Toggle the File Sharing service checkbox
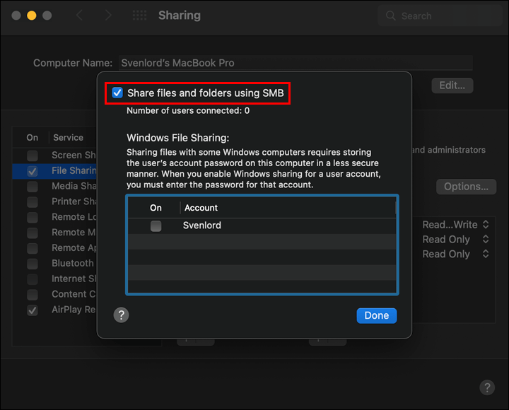The image size is (509, 410). coord(33,171)
